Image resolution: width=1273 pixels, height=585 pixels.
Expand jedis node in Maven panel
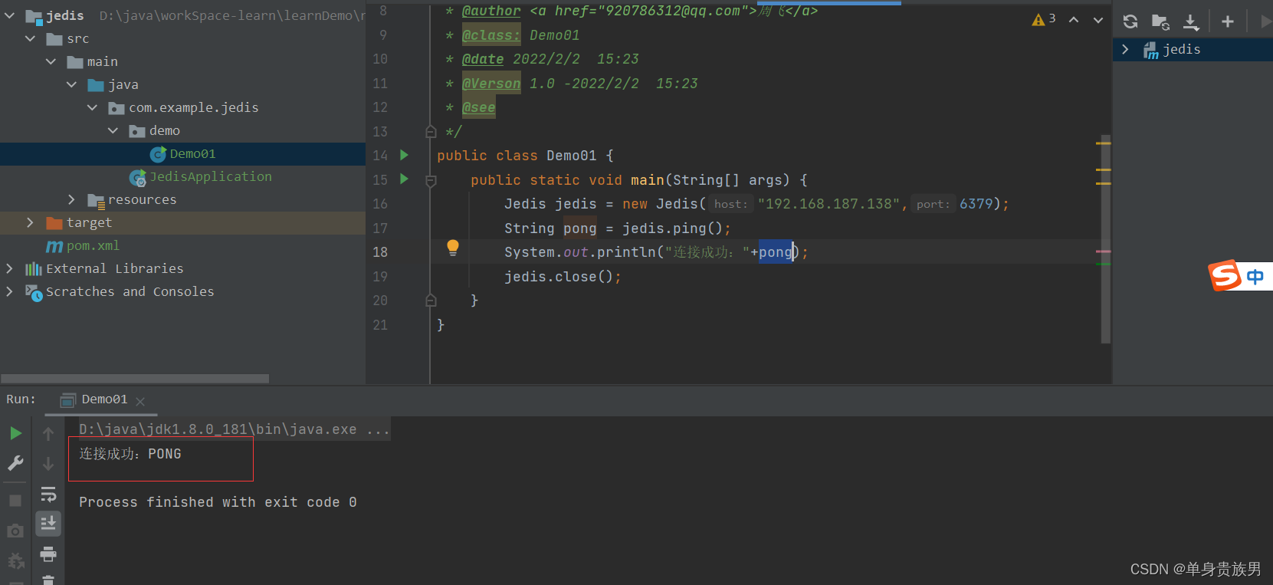(x=1125, y=49)
